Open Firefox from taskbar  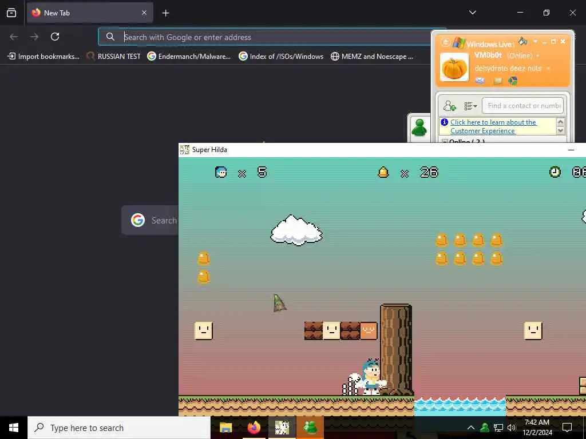(x=254, y=428)
